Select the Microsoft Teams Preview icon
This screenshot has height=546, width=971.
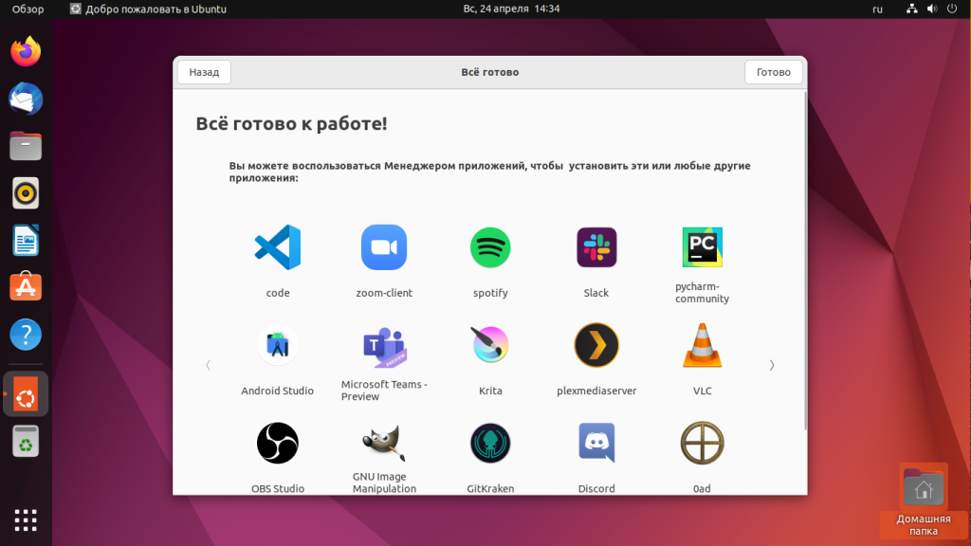click(x=384, y=346)
